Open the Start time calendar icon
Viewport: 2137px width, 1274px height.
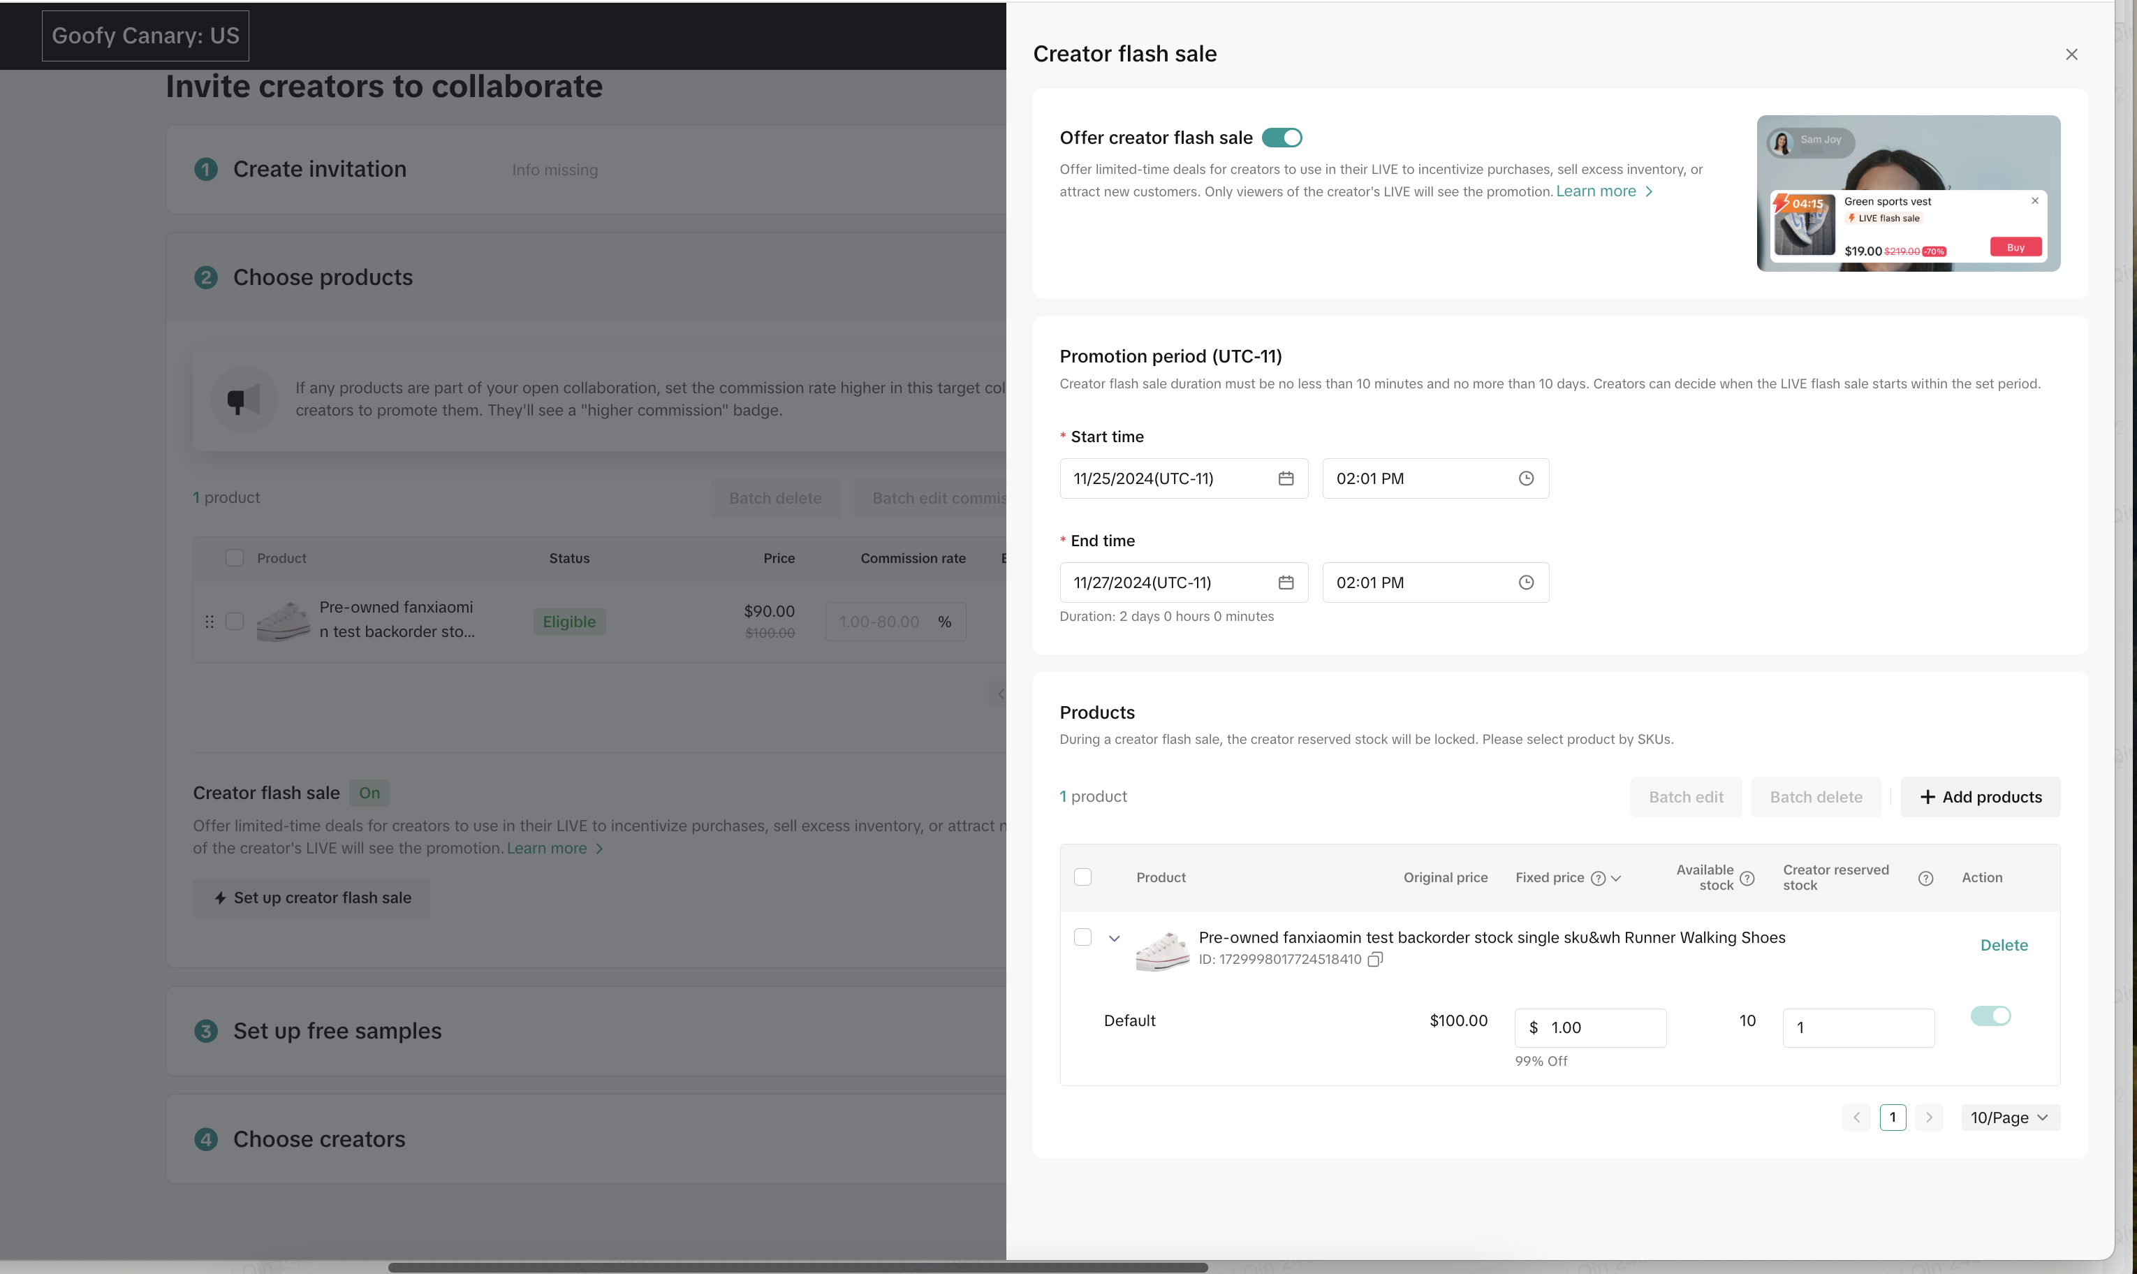coord(1286,478)
